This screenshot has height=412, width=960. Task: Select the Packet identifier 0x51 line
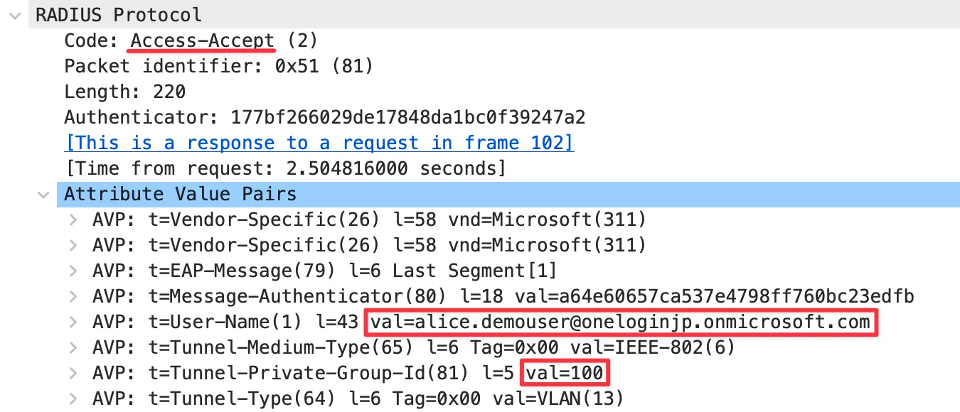219,66
